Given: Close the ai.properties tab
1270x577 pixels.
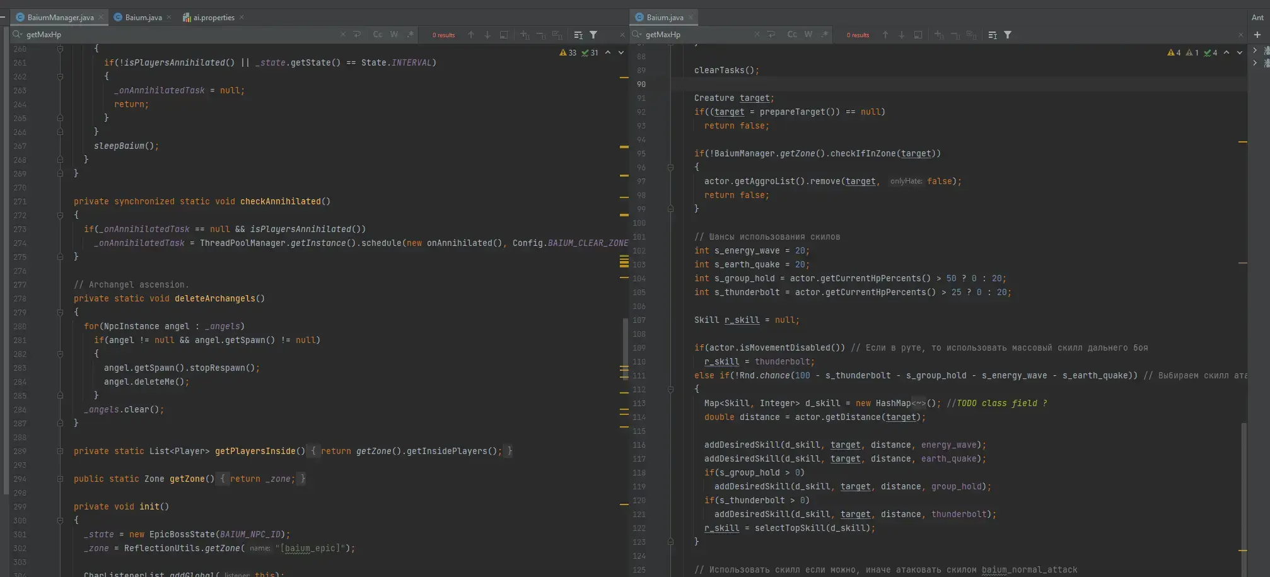Looking at the screenshot, I should click(242, 18).
